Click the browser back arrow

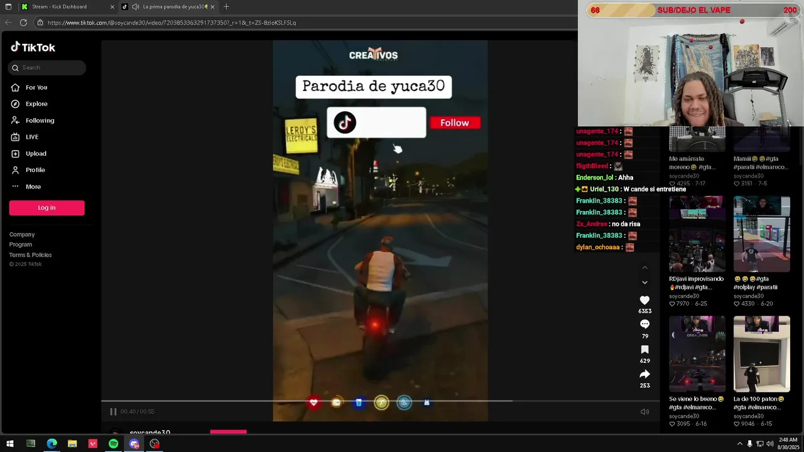[x=8, y=23]
